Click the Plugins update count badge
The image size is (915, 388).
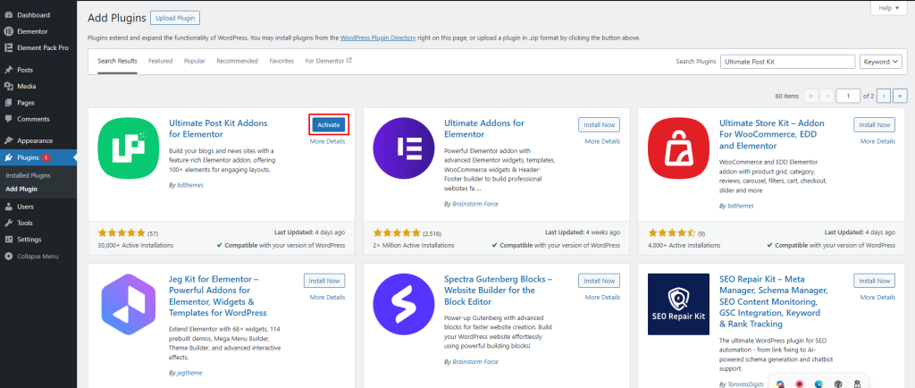click(x=46, y=157)
